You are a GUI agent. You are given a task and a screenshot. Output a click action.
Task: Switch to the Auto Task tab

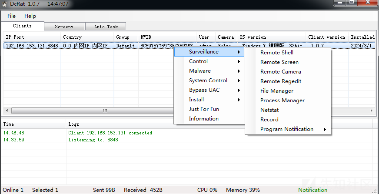click(106, 27)
